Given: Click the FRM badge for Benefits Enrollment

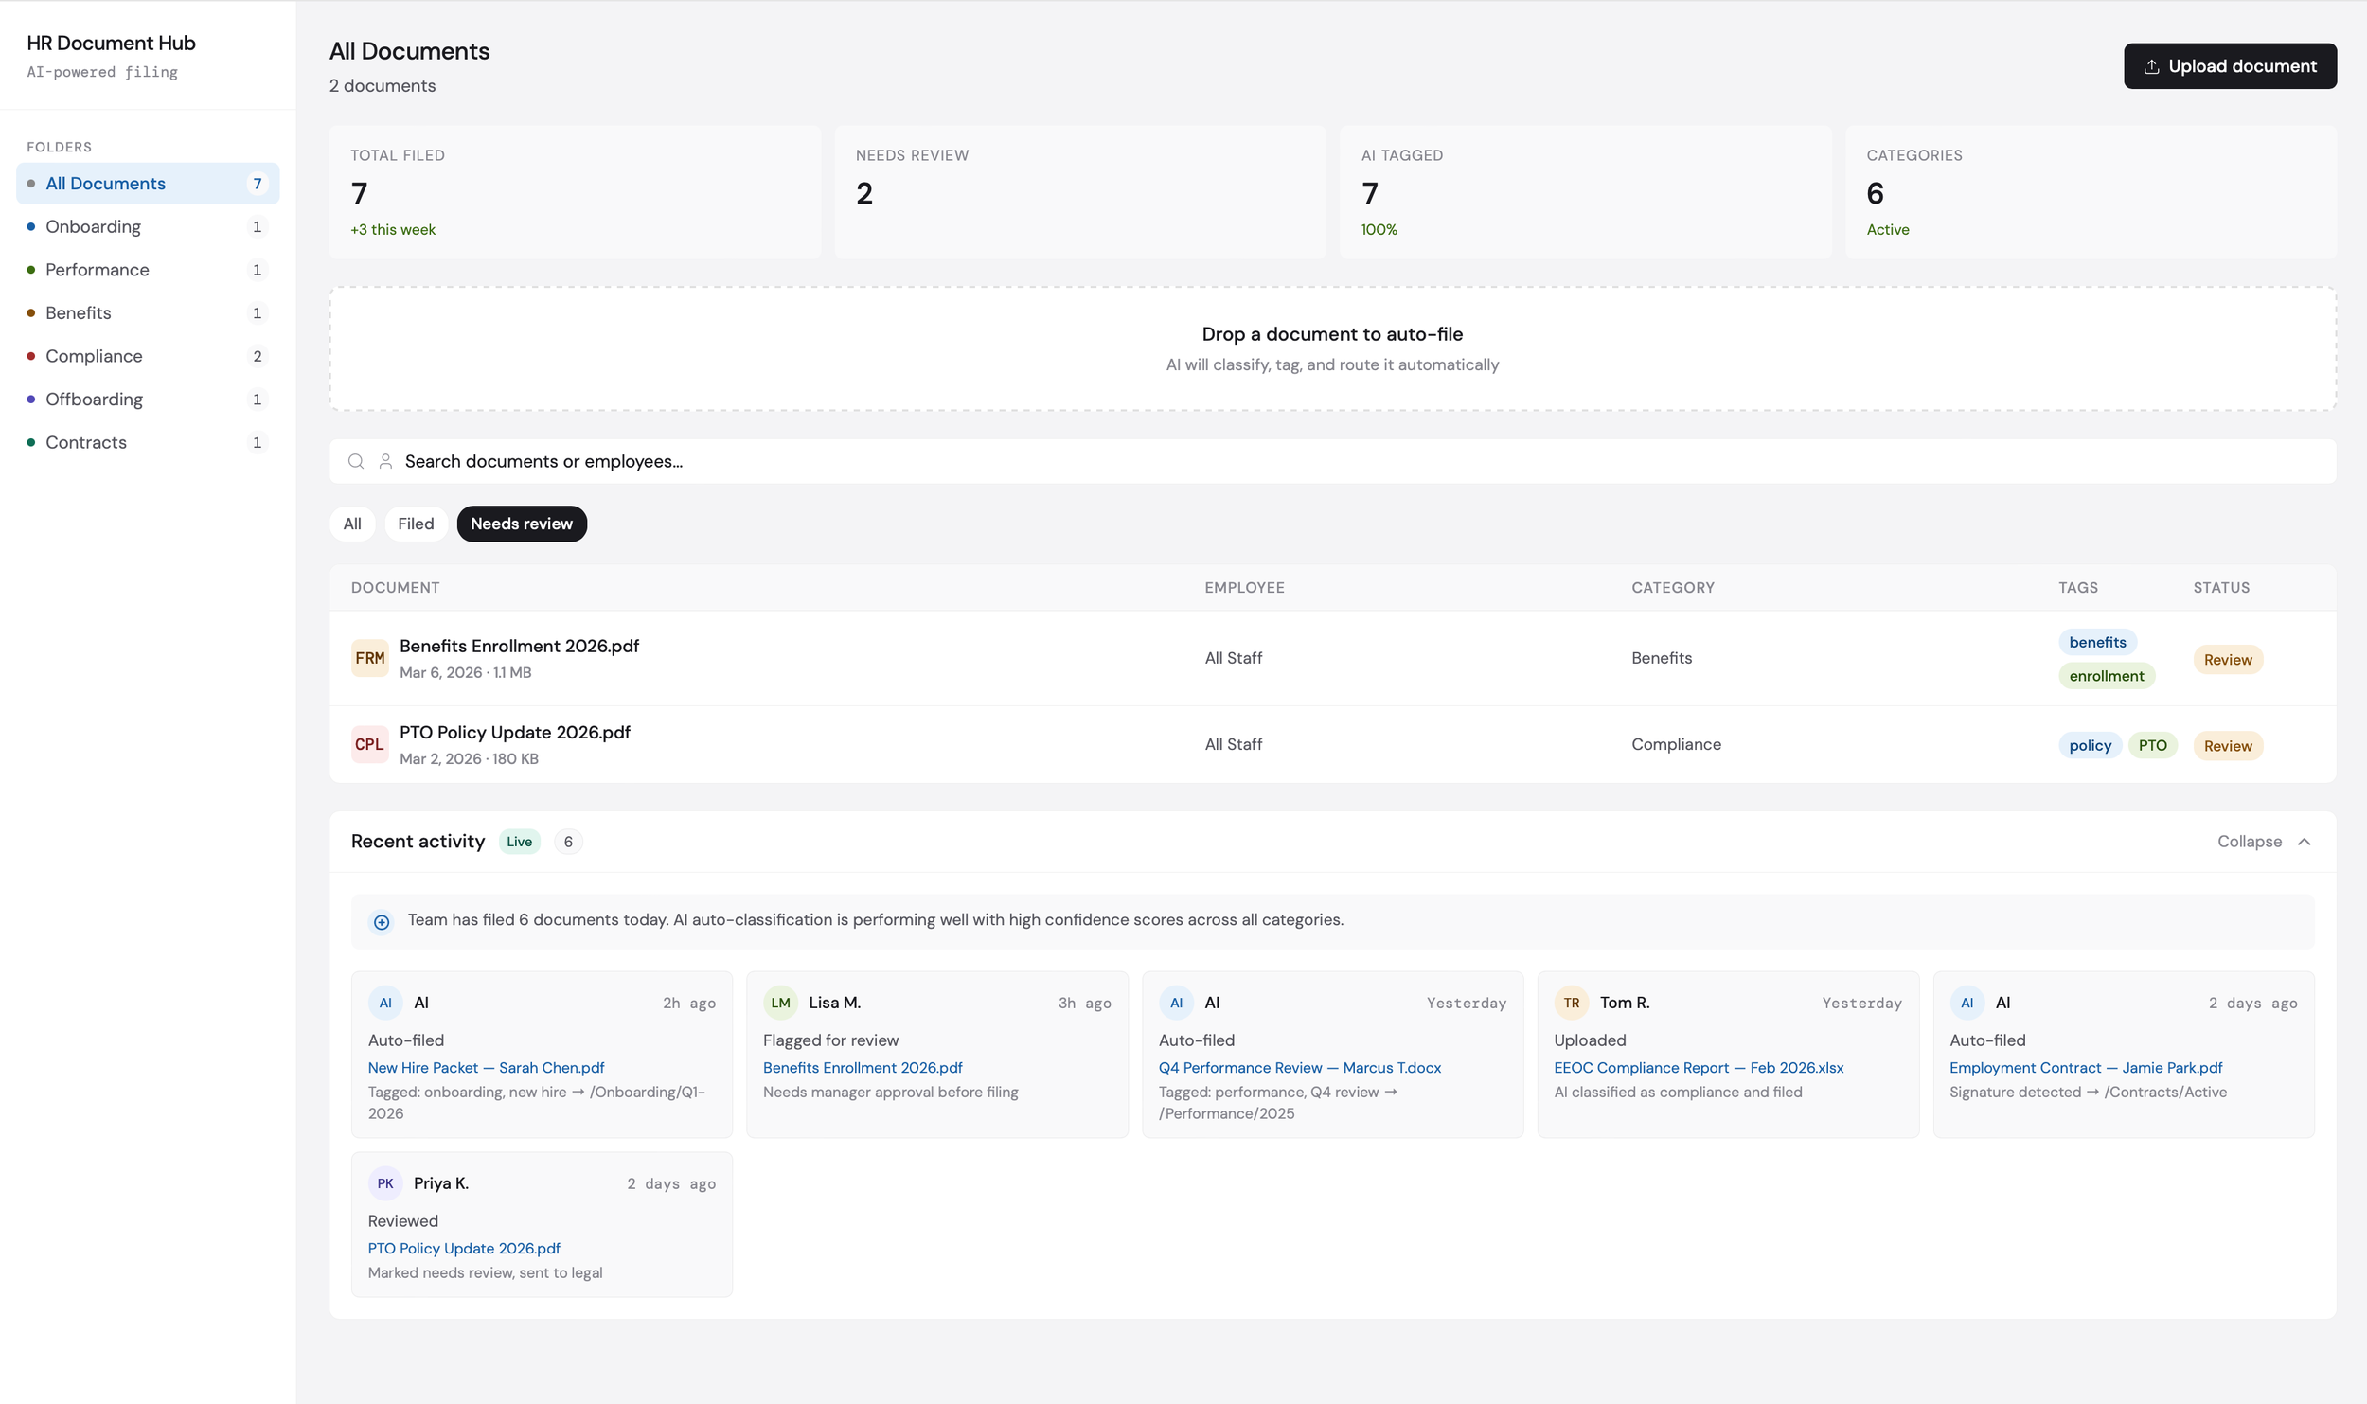Looking at the screenshot, I should 369,658.
